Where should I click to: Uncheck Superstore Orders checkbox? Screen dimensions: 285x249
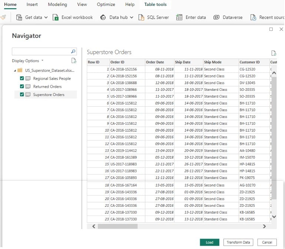[22, 94]
